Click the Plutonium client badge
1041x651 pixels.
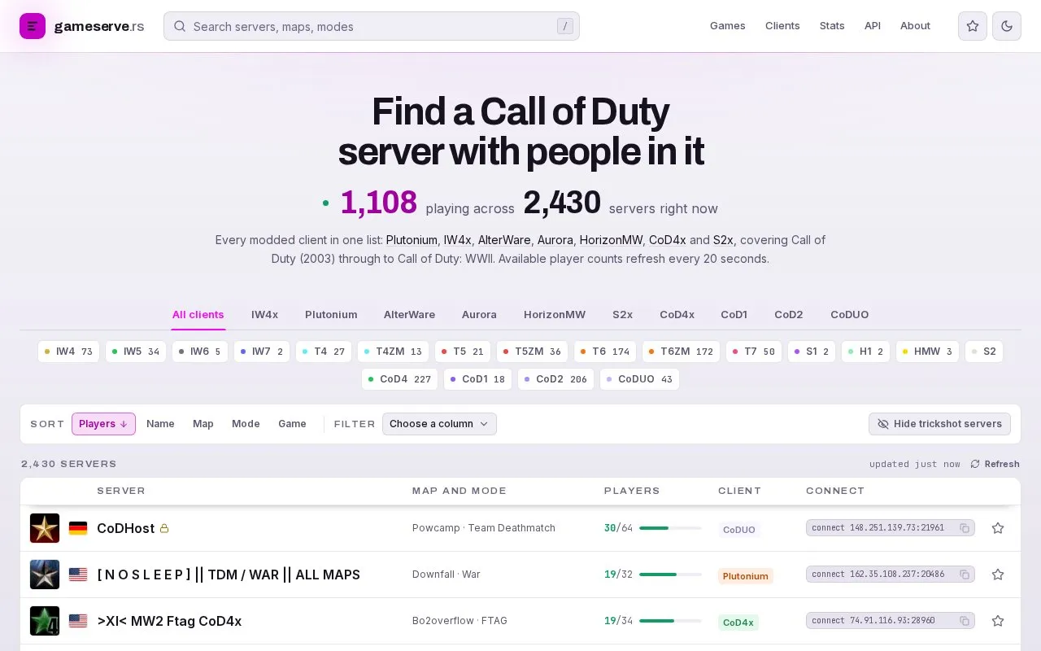click(745, 576)
